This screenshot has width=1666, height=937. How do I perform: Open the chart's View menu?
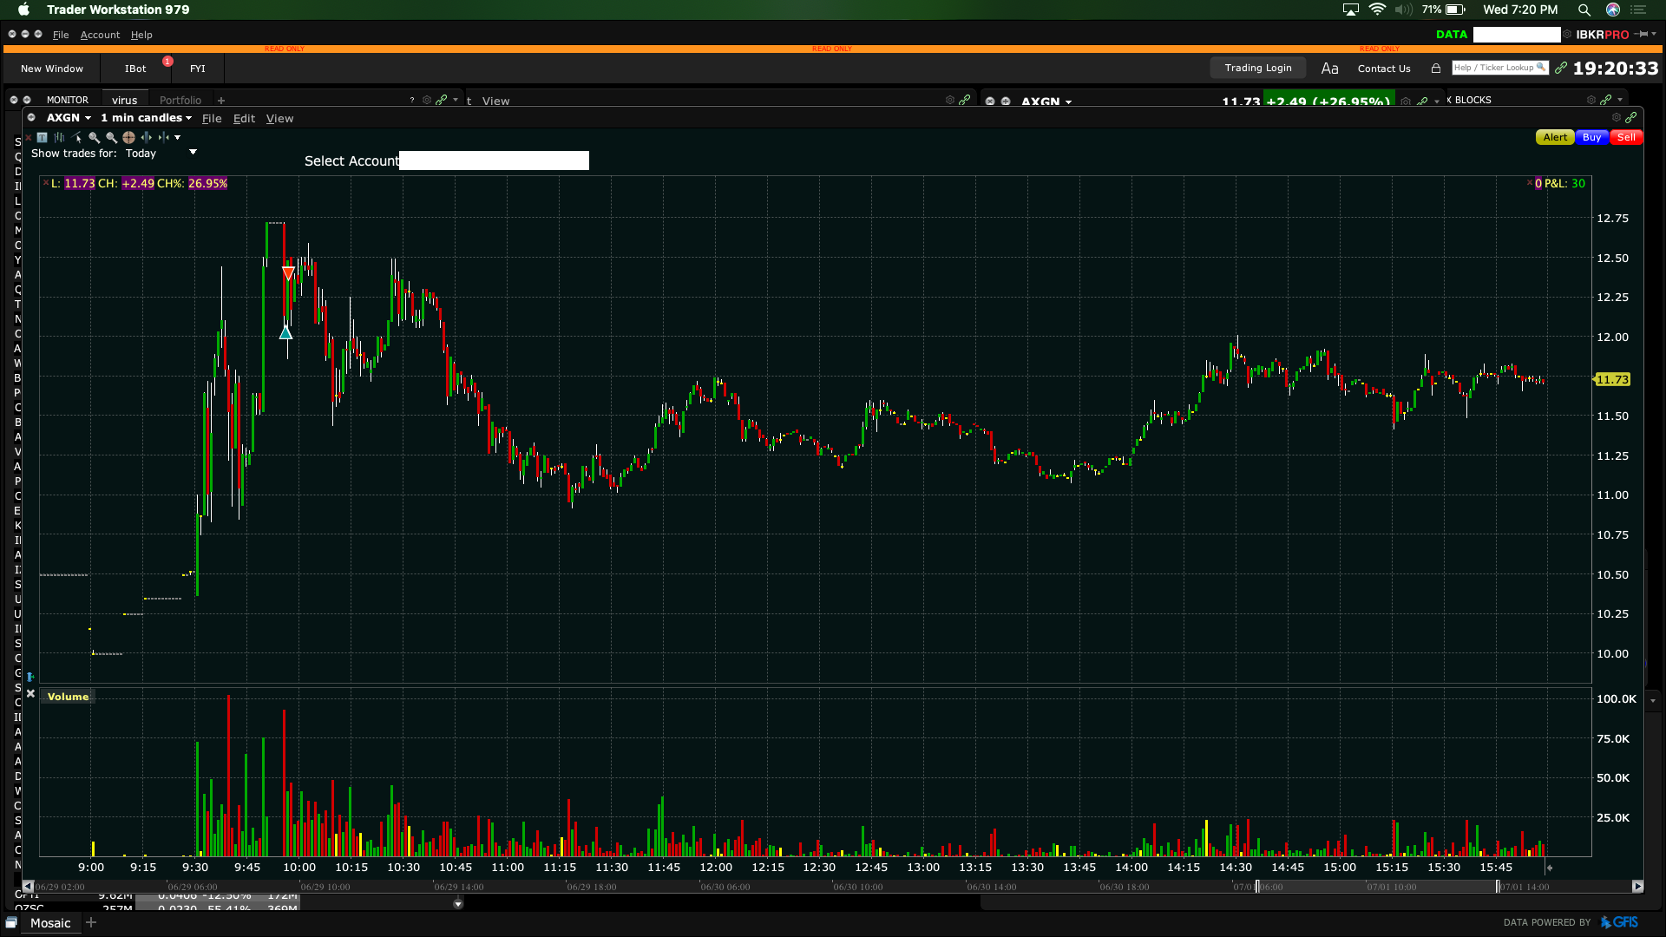click(x=279, y=119)
